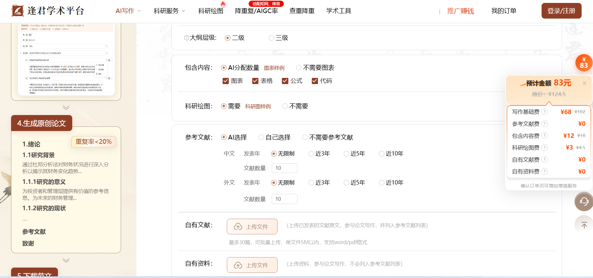This screenshot has height=278, width=593.
Task: Select 近5年 for 中文 发表年
Action: (354, 154)
